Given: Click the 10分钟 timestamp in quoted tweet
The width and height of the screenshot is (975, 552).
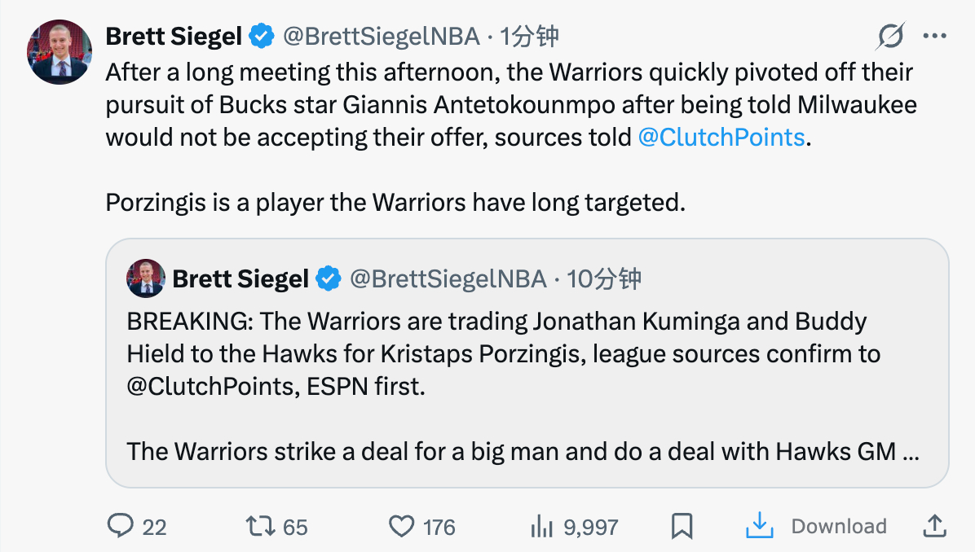Looking at the screenshot, I should click(x=604, y=279).
